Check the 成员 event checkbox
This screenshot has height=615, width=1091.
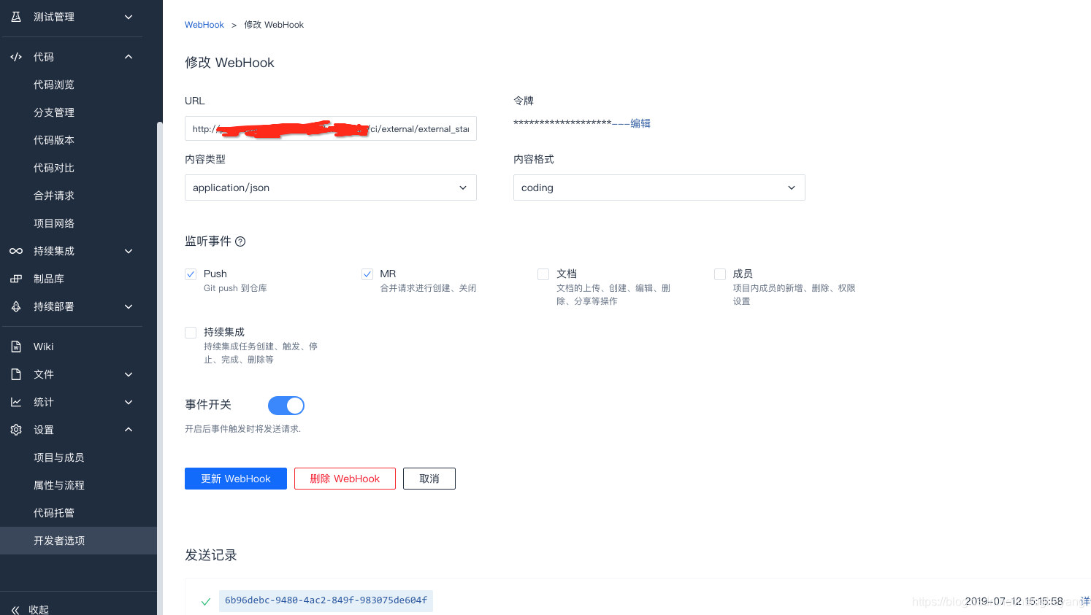(x=720, y=274)
